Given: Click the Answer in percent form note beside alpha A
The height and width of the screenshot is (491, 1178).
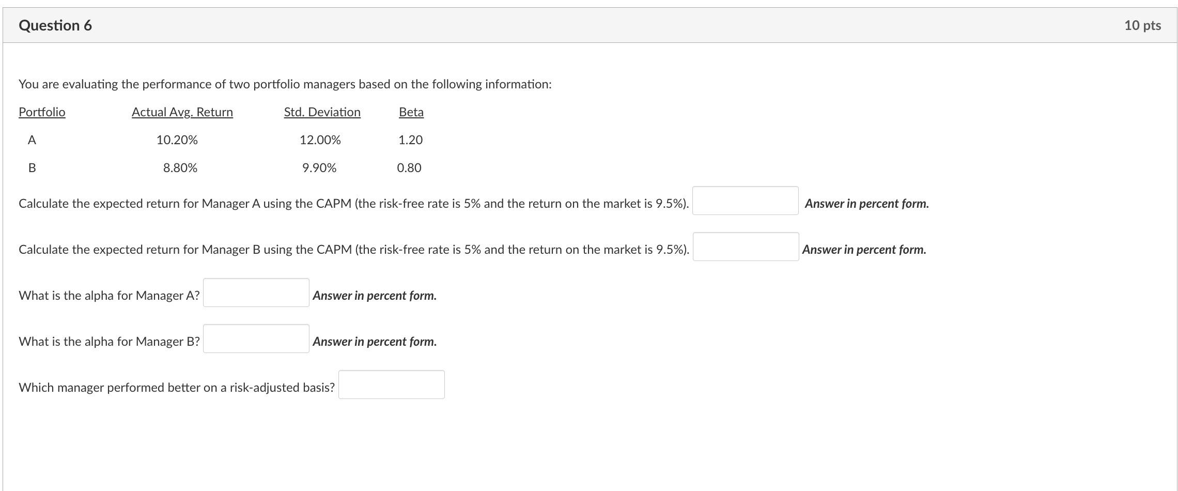Looking at the screenshot, I should (x=374, y=295).
